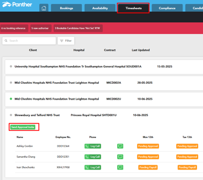Log Call for Ivan Shevchenko
This screenshot has height=180, width=203.
[x=93, y=167]
